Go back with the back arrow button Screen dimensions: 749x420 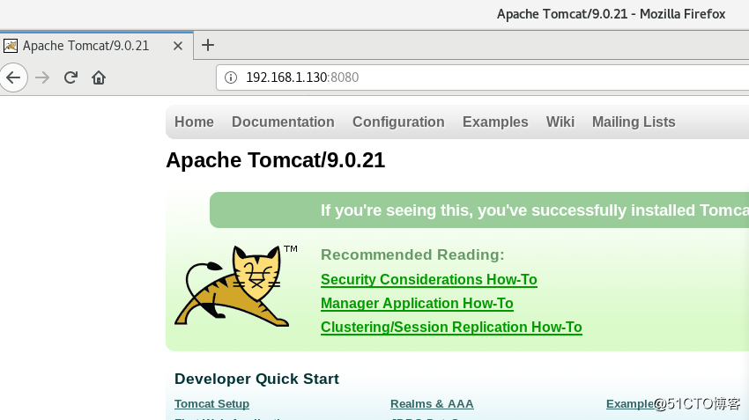pyautogui.click(x=13, y=77)
